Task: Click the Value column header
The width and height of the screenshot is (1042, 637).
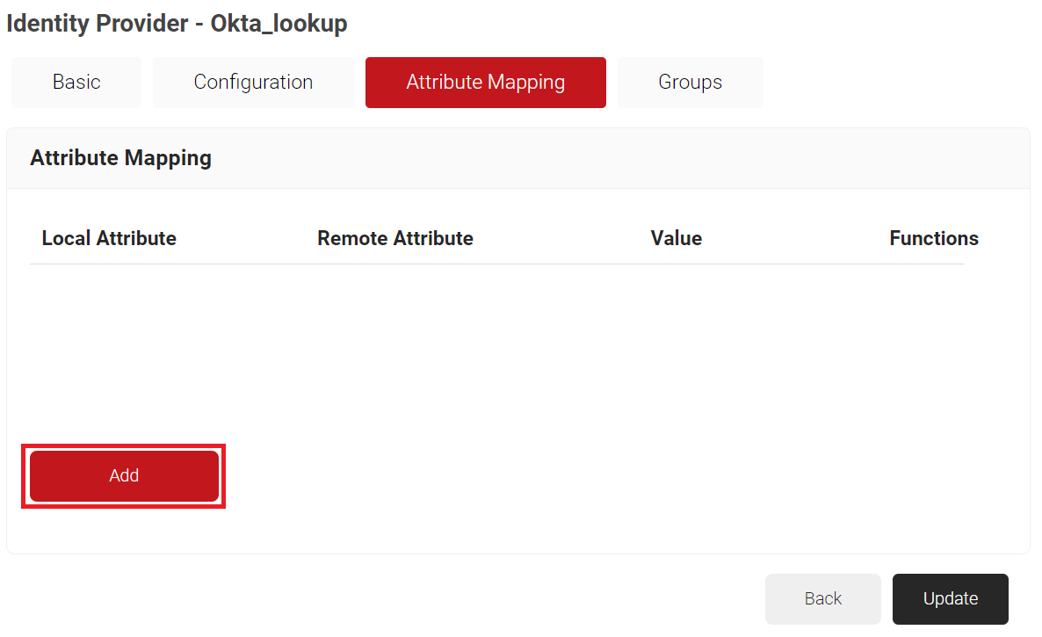Action: [677, 238]
